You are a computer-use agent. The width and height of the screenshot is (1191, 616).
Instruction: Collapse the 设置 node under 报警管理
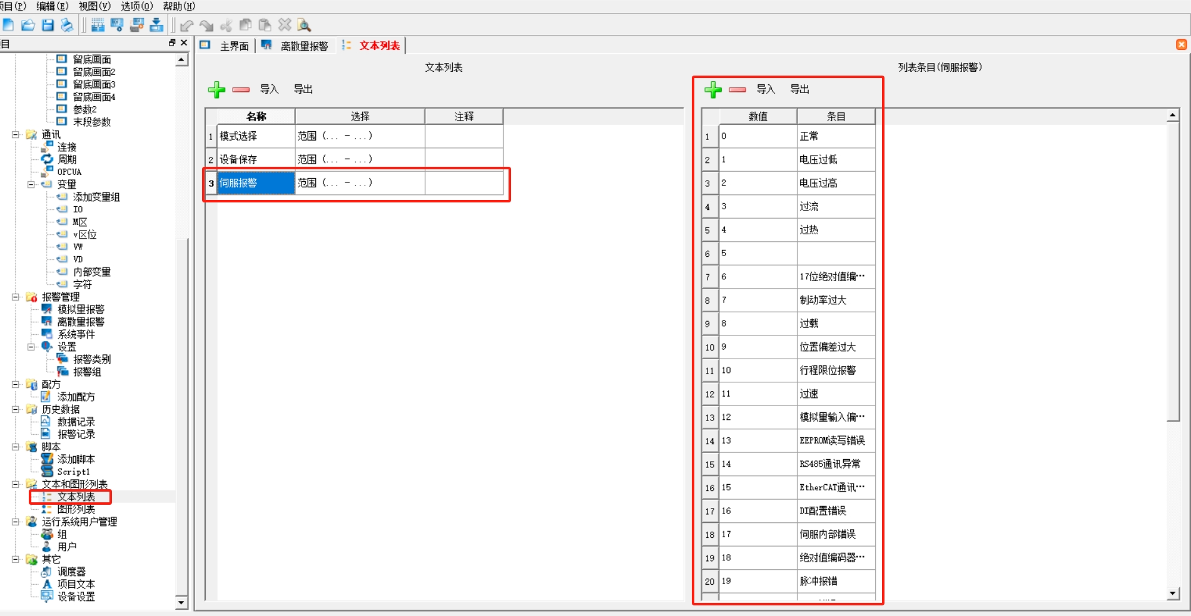click(x=31, y=347)
